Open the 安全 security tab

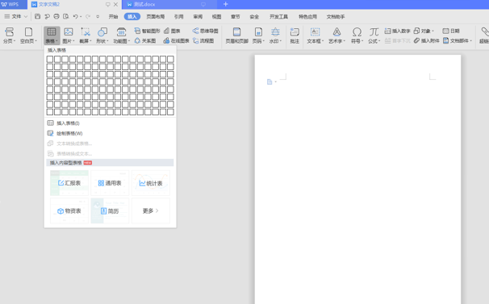254,16
